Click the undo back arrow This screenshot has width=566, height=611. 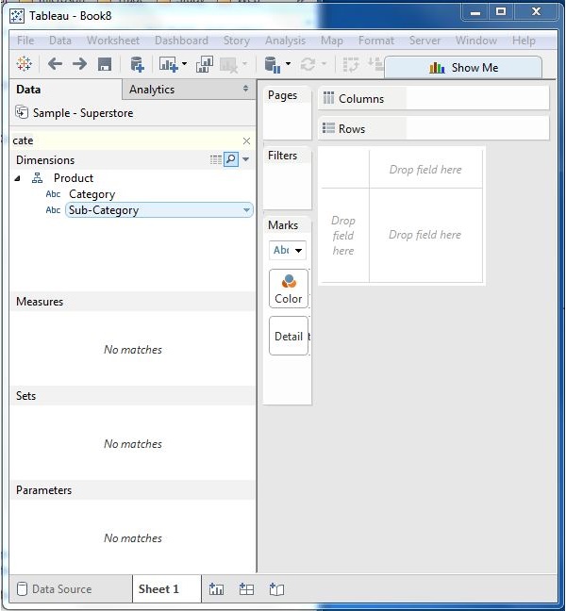55,64
